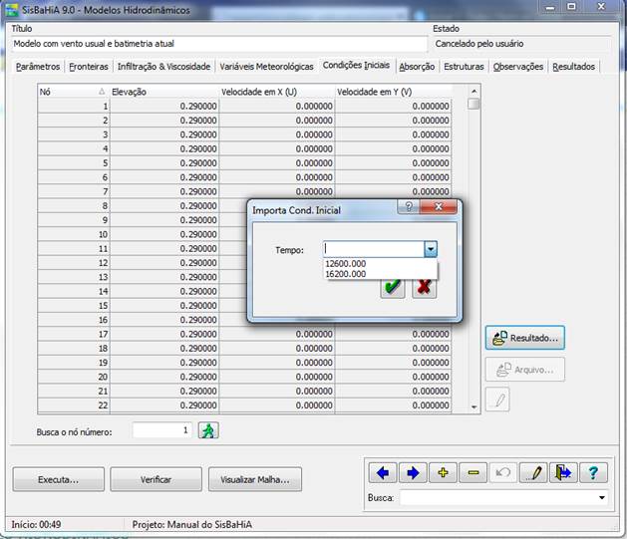
Task: Click Projeto: Manual do SisBaHiA status text
Action: click(192, 525)
